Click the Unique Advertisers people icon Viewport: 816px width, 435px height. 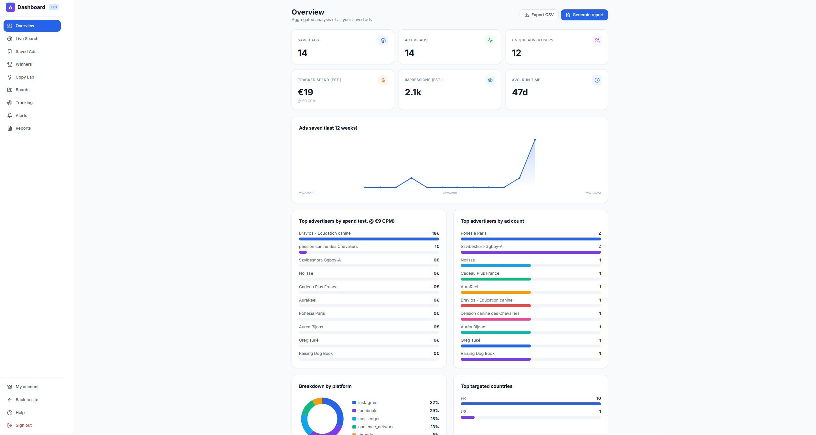597,40
